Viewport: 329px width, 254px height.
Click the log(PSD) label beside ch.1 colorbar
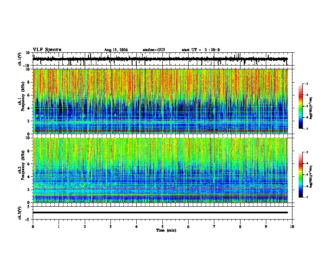point(311,108)
